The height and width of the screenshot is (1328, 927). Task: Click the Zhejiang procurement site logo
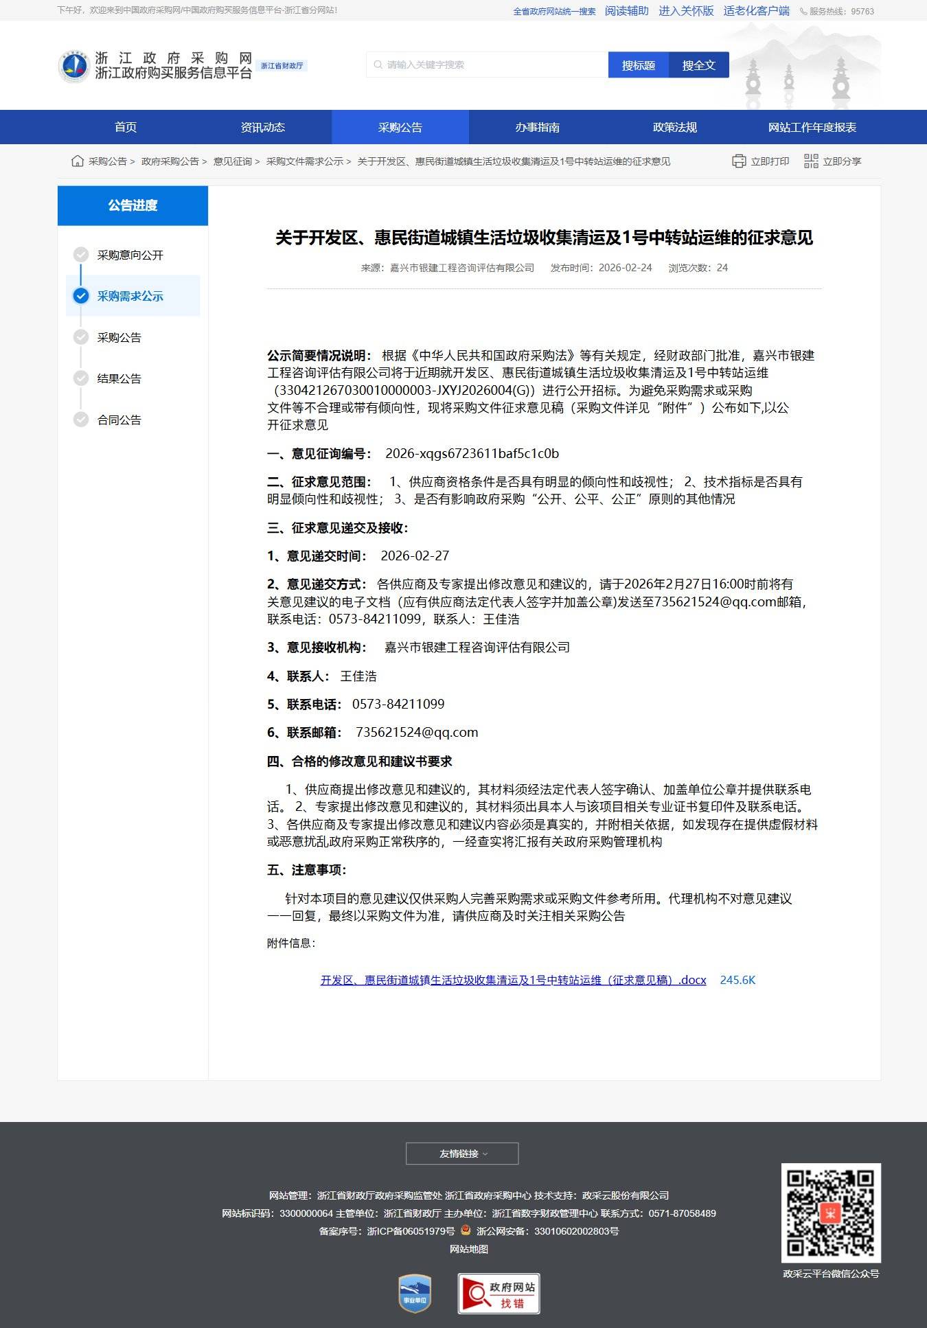pyautogui.click(x=74, y=66)
